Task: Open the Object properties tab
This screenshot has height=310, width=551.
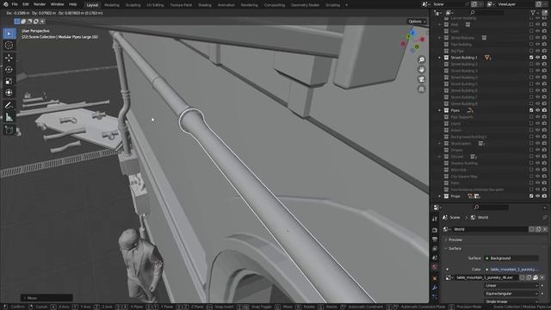Action: point(435,278)
